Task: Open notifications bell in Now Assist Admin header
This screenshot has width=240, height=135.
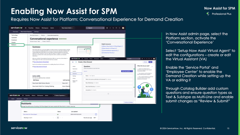Action: [120, 28]
